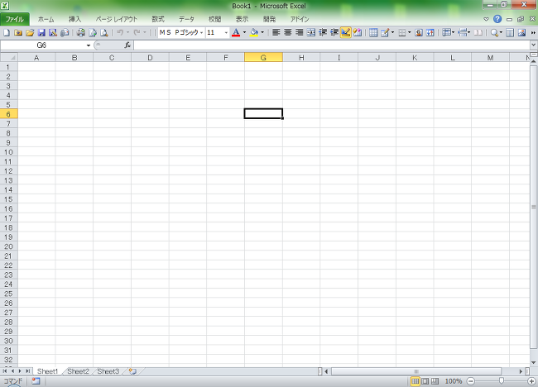The height and width of the screenshot is (387, 538).
Task: Send workbook as email attachment icon
Action: pyautogui.click(x=65, y=32)
